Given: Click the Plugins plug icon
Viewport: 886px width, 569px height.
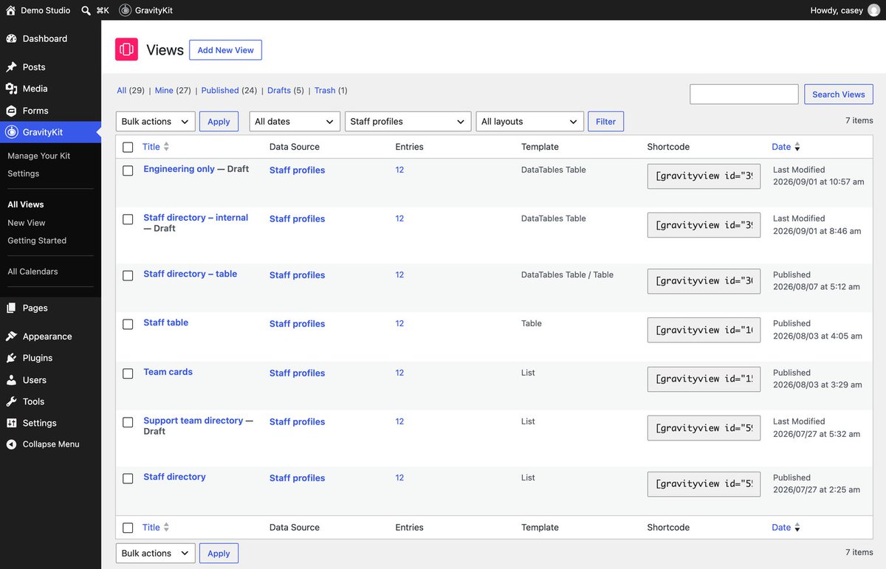Looking at the screenshot, I should [11, 358].
